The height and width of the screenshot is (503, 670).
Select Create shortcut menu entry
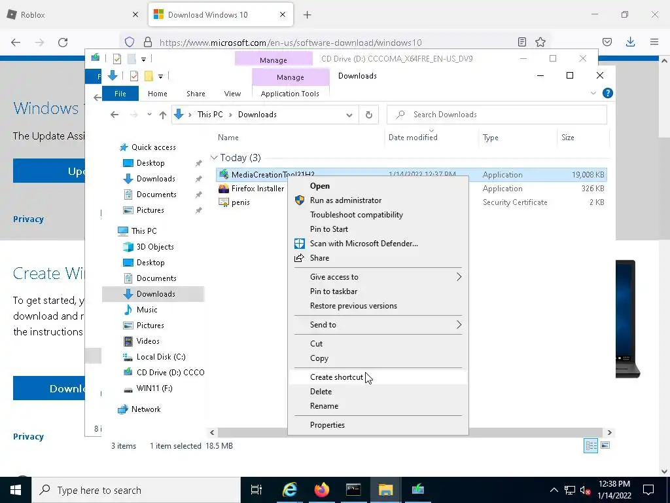pos(378,377)
